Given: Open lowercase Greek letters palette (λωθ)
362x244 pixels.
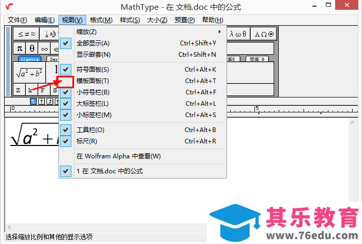Looking at the screenshot, I should click(238, 34).
